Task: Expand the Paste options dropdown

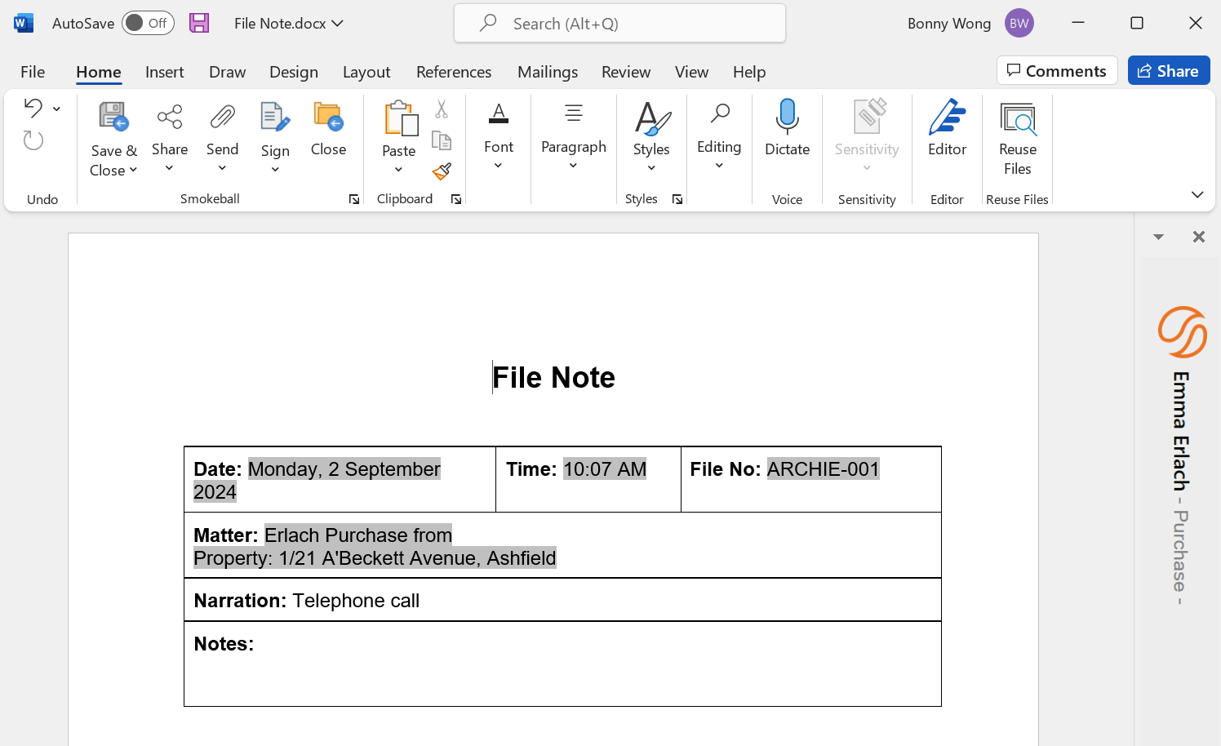Action: (398, 170)
